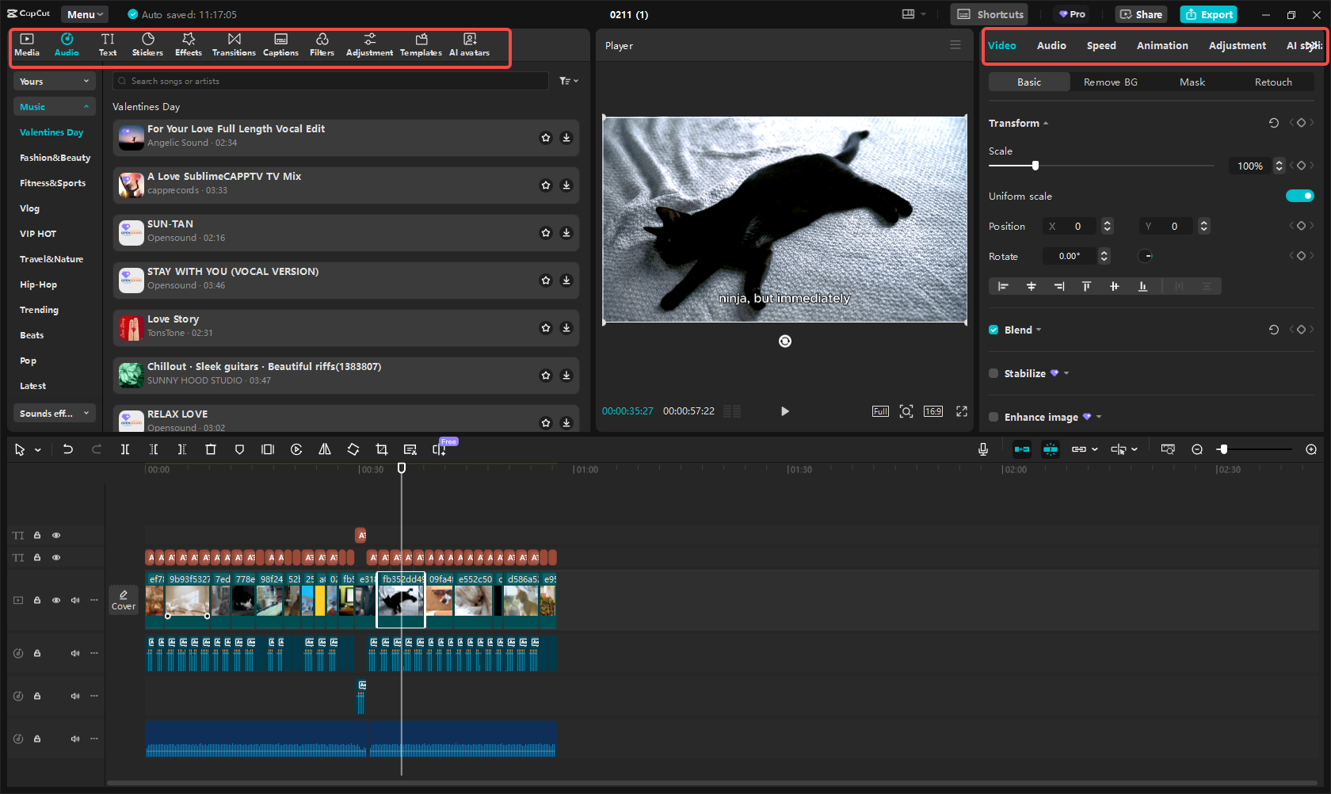
Task: Click the Export button
Action: click(x=1208, y=14)
